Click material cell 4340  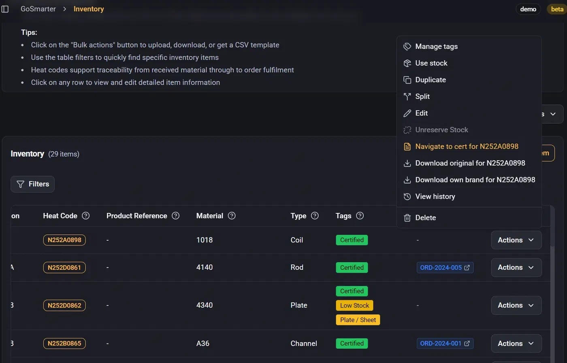click(205, 306)
